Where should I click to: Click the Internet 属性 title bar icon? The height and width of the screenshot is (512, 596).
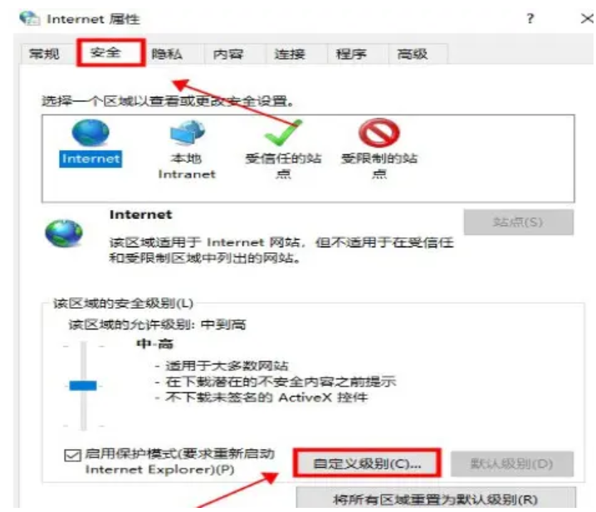click(x=30, y=18)
